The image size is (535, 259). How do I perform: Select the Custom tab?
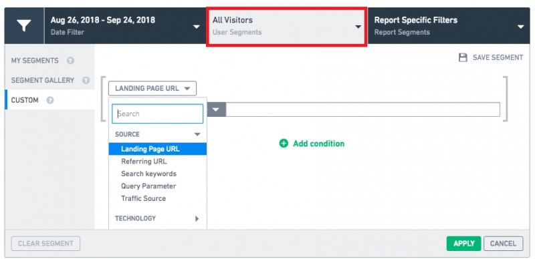point(49,100)
